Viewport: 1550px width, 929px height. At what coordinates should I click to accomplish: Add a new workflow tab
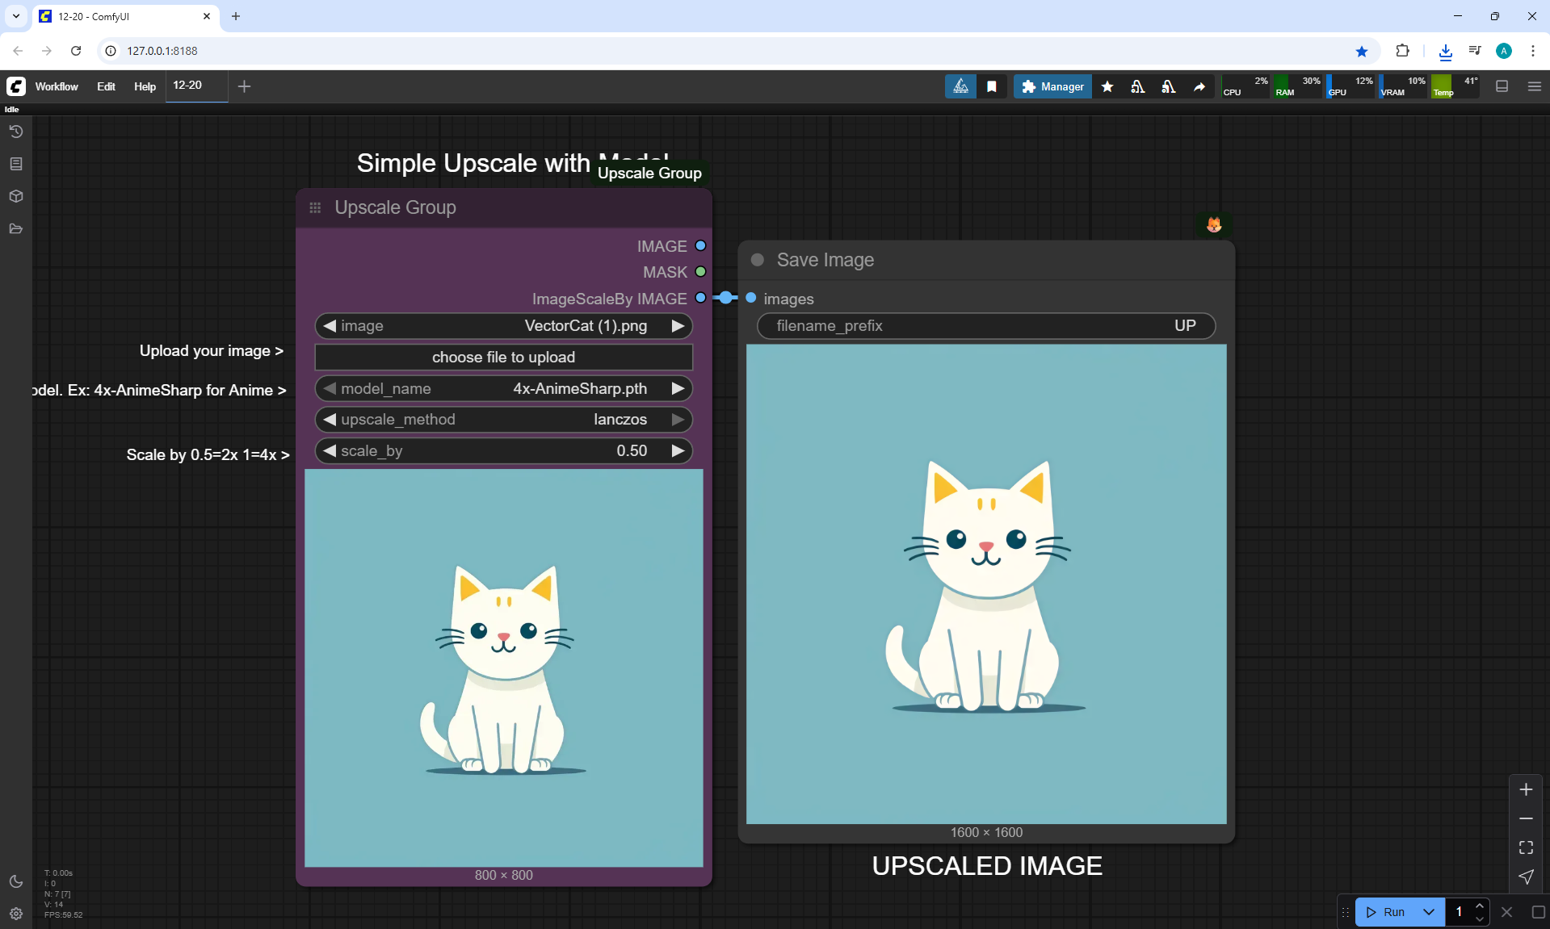(244, 86)
